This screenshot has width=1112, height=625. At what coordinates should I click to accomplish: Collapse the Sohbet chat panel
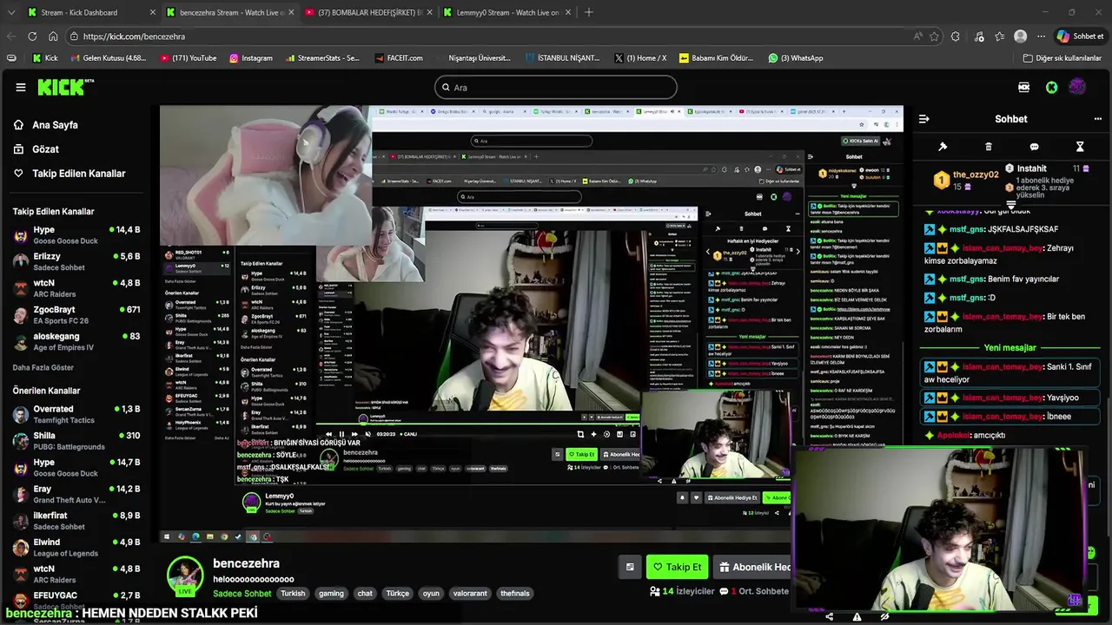pyautogui.click(x=924, y=119)
